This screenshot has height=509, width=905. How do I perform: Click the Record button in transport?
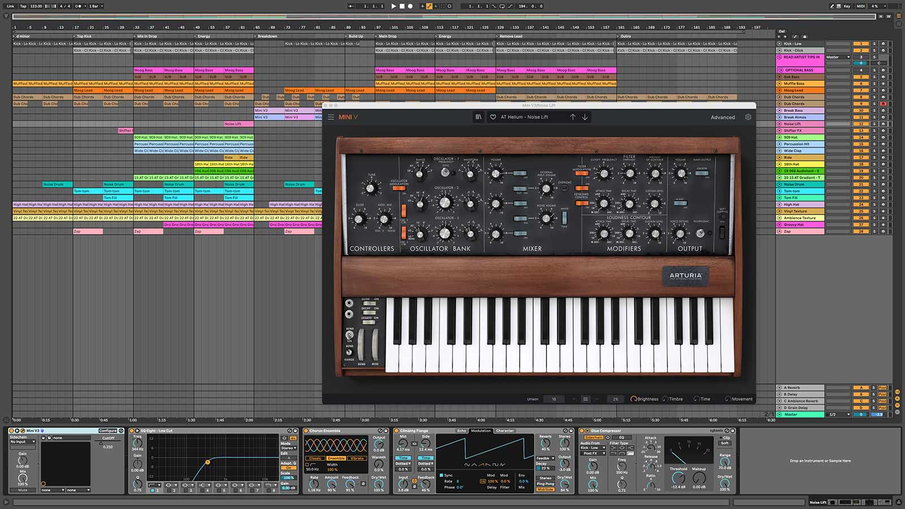pyautogui.click(x=410, y=6)
